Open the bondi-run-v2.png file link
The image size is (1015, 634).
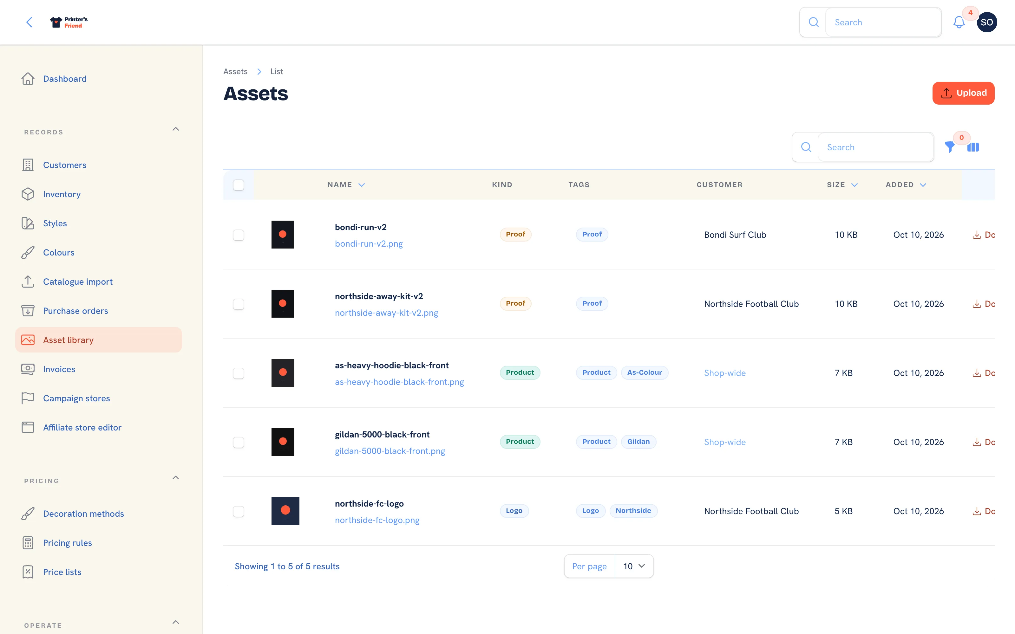369,244
